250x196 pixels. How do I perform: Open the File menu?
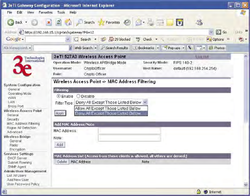[x=10, y=13]
